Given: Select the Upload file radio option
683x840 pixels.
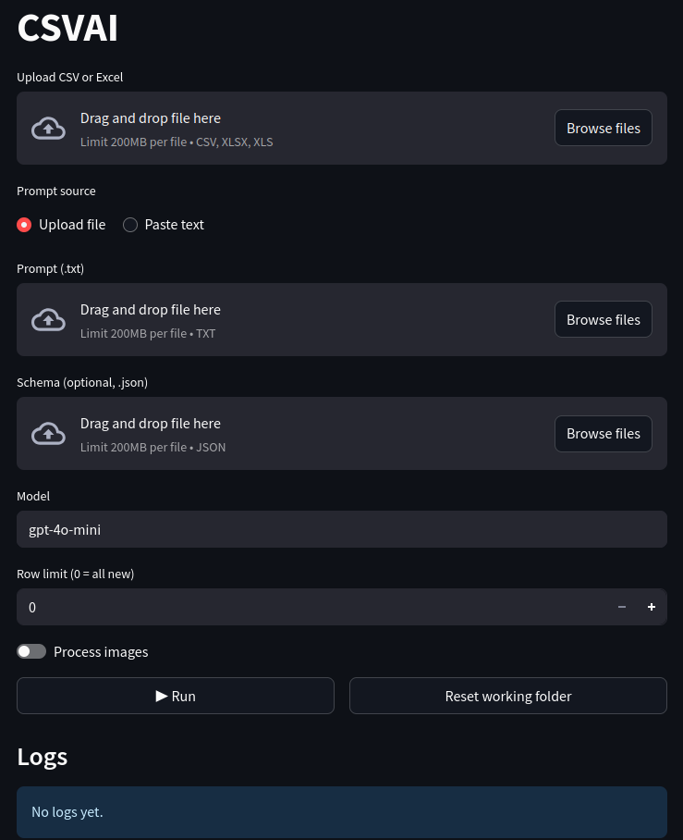Looking at the screenshot, I should (x=25, y=225).
